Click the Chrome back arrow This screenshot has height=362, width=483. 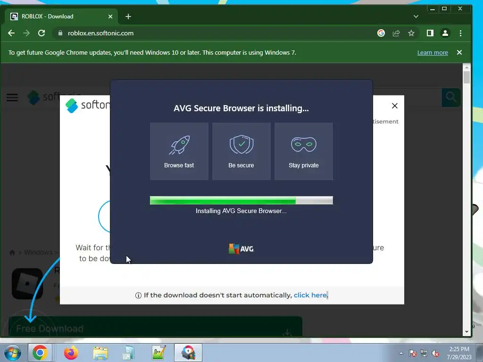click(11, 33)
